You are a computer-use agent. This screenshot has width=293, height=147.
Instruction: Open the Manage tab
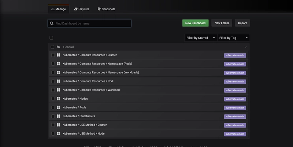59,9
